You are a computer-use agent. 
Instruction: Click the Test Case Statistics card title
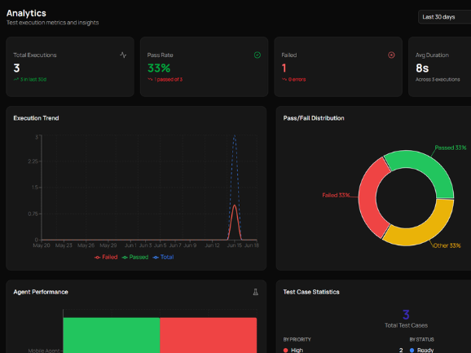311,292
